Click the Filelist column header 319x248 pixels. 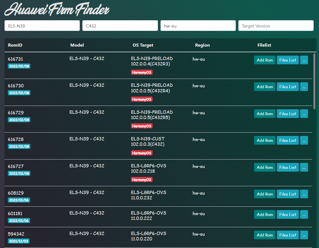pos(264,45)
